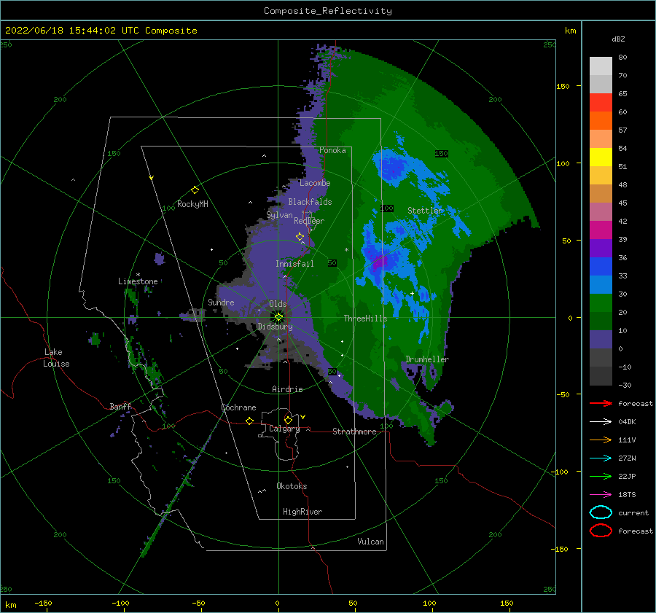This screenshot has height=613, width=656.
Task: Click the Innisfail city label
Action: point(294,264)
